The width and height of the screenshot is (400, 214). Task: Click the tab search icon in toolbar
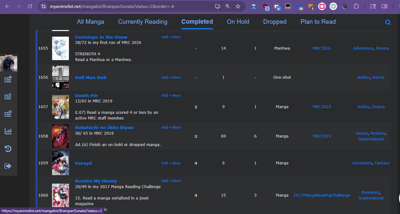click(x=373, y=6)
